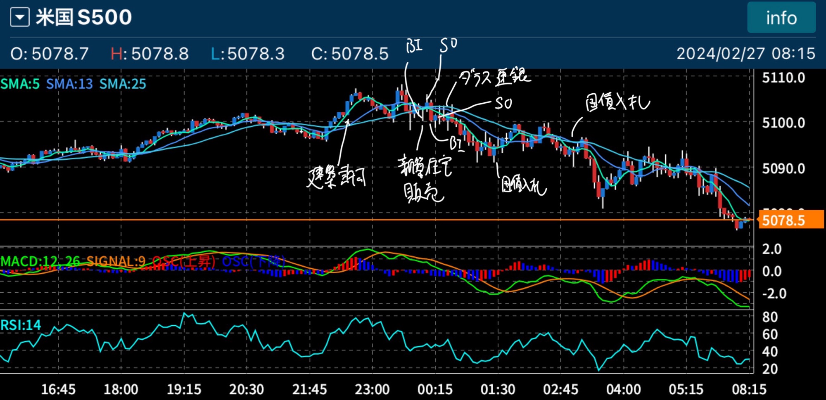Select the SMA:25 indicator label

click(x=123, y=84)
